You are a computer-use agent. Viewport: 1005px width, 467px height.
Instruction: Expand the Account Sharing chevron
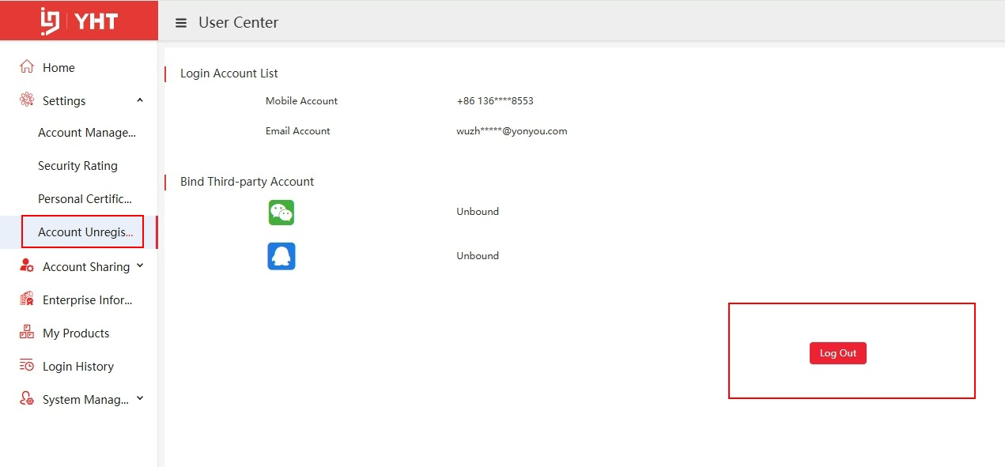tap(140, 266)
